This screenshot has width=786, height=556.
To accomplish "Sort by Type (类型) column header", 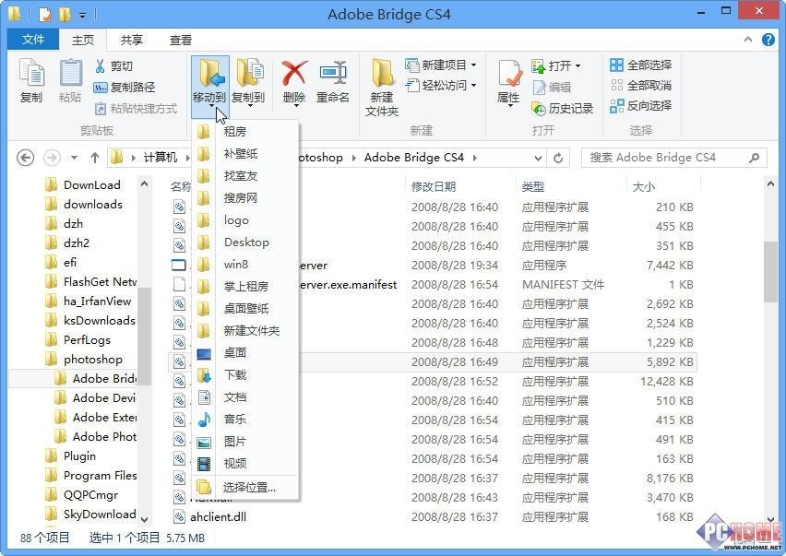I will [532, 187].
